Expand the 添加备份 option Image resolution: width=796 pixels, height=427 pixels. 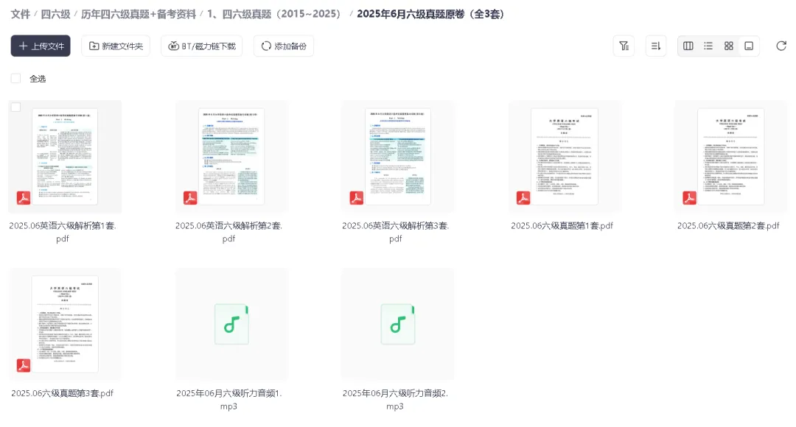[x=283, y=46]
